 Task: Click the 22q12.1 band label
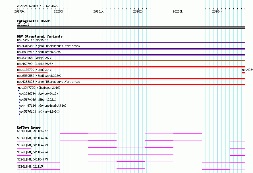(23, 24)
